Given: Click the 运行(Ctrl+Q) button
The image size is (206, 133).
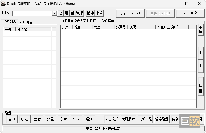Looking at the screenshot, I should click(x=130, y=13).
